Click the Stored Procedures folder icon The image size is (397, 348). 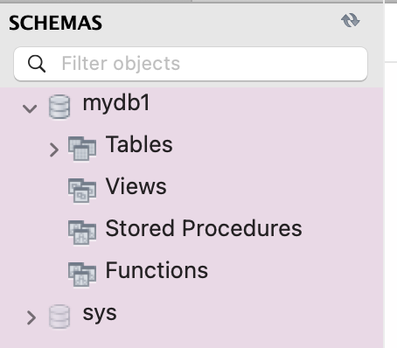82,233
